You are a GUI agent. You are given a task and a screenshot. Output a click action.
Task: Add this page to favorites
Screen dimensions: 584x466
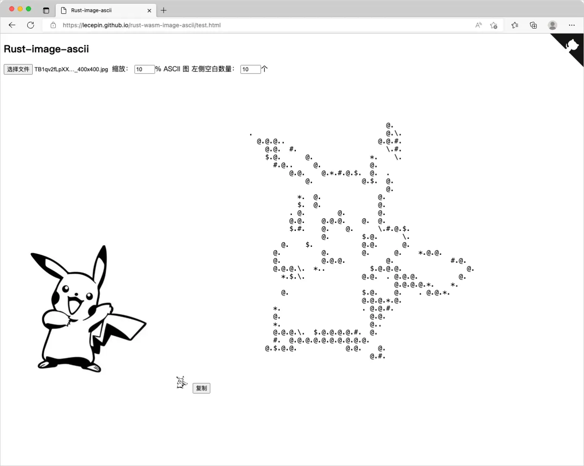pyautogui.click(x=494, y=25)
